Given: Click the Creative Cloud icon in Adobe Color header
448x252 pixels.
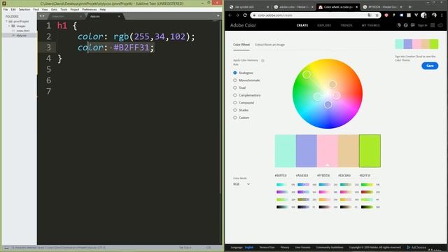Looking at the screenshot, I should point(440,25).
